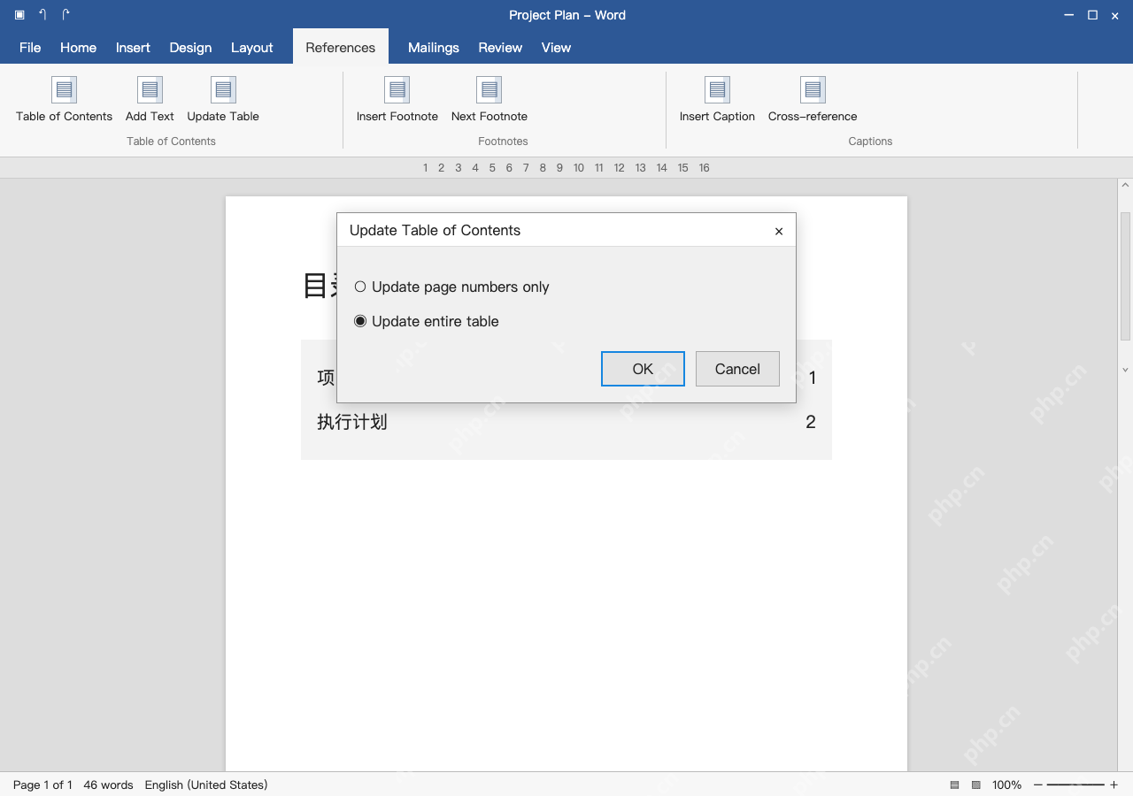Switch to the second view-mode icon beside 100%
Image resolution: width=1133 pixels, height=796 pixels.
tap(976, 785)
